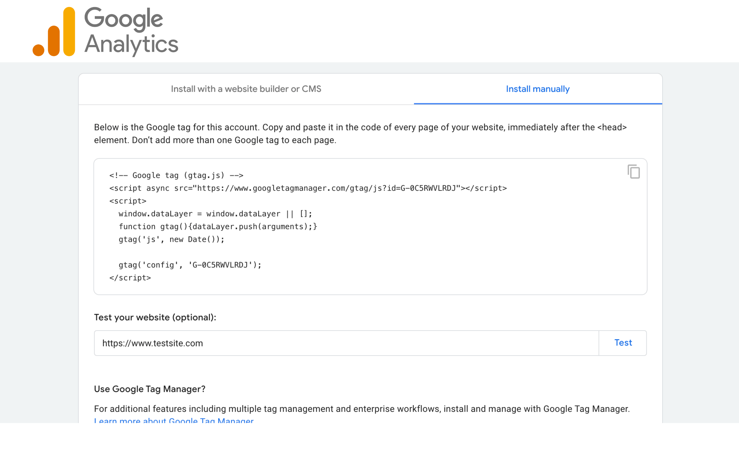739x476 pixels.
Task: Click the window.dataLayer code line
Action: point(215,214)
